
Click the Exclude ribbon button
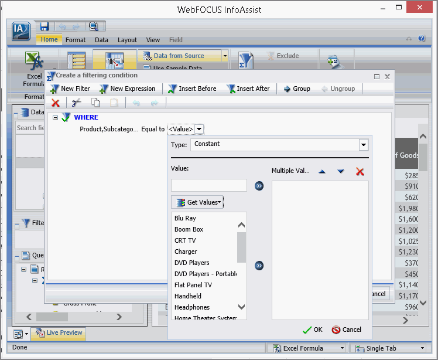click(283, 56)
